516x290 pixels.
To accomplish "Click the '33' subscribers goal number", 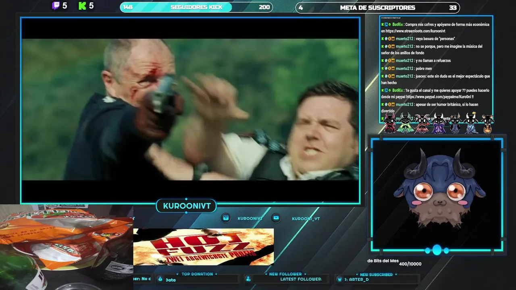I will pos(453,8).
